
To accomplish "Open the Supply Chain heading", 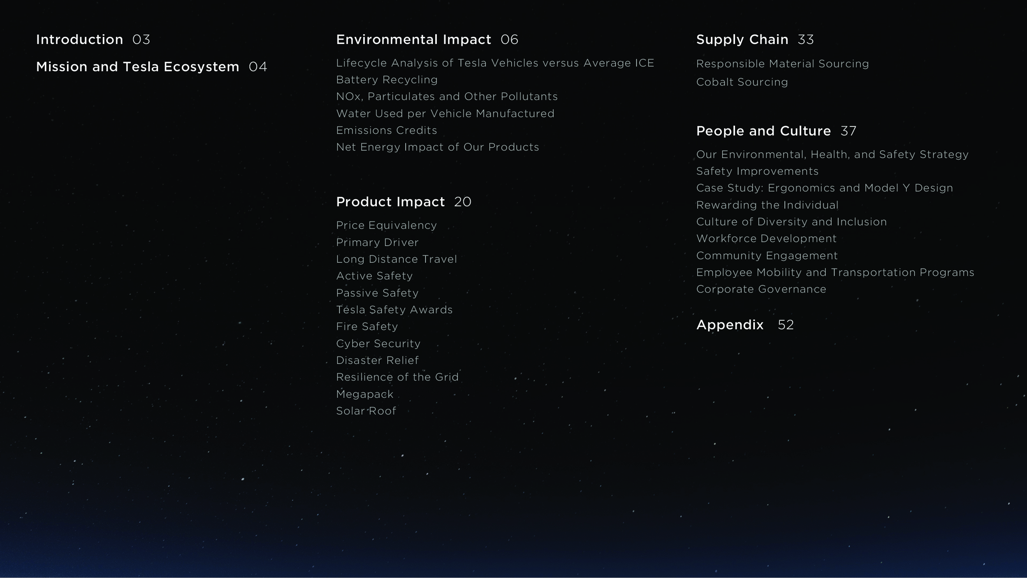I will tap(742, 39).
